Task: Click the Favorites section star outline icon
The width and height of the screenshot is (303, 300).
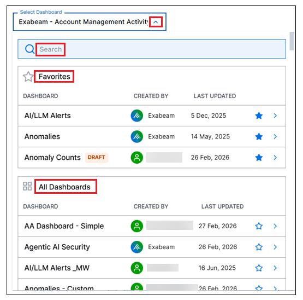Action: (28, 77)
